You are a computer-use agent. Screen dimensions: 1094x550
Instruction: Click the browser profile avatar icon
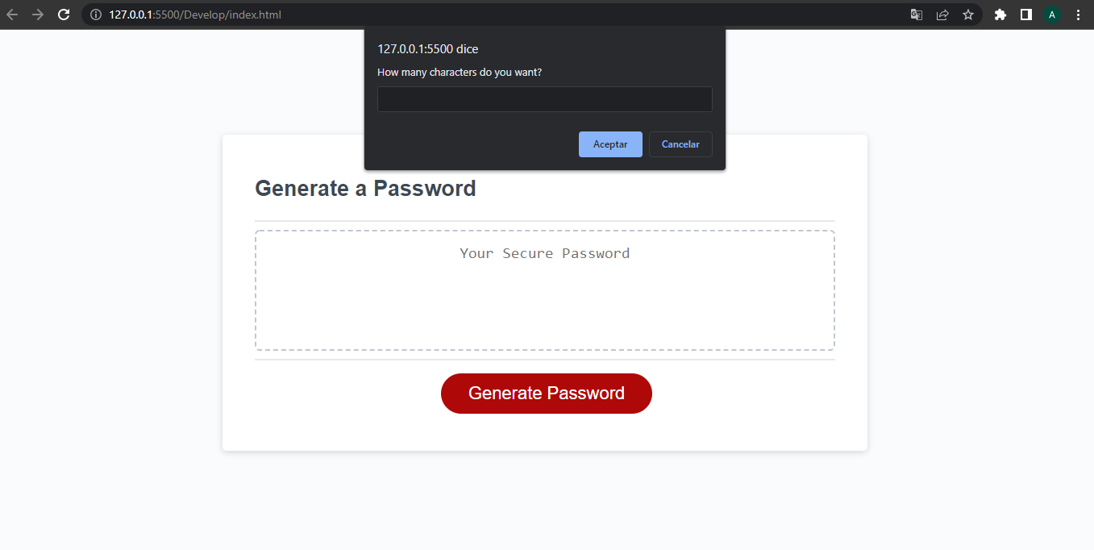pyautogui.click(x=1052, y=15)
